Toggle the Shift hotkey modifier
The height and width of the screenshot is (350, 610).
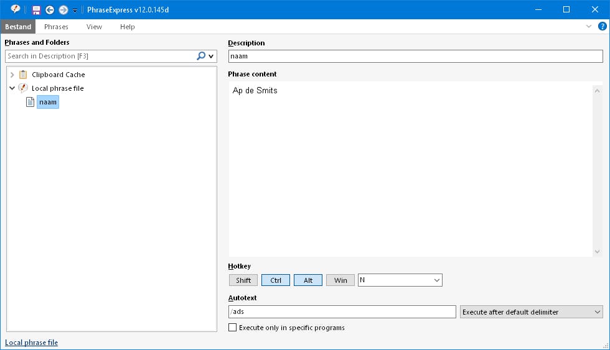click(243, 280)
